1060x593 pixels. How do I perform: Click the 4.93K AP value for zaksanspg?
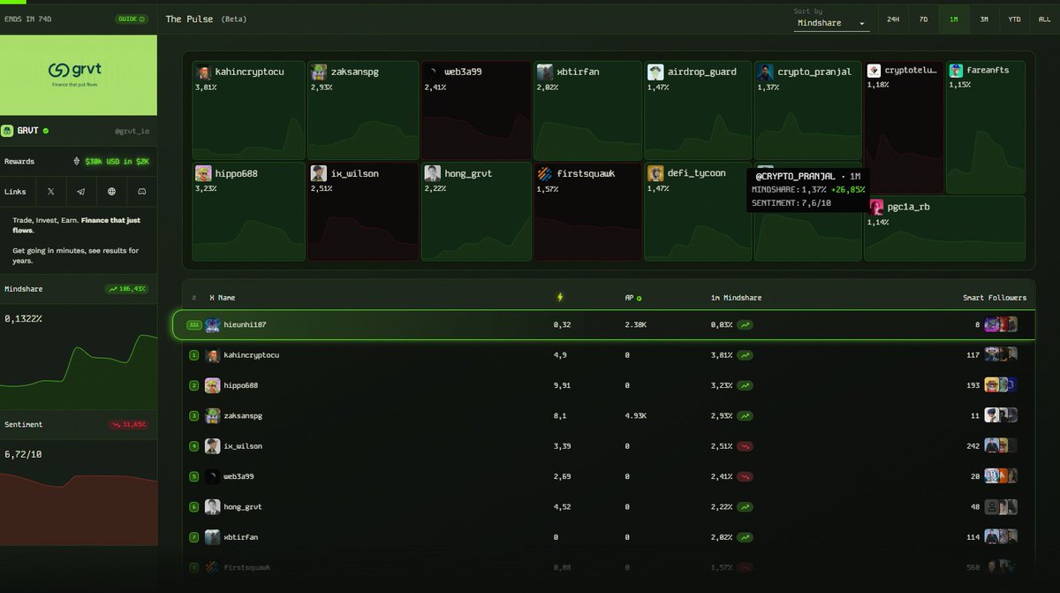[636, 415]
